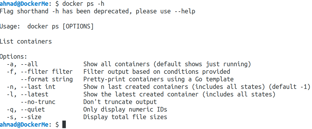
Task: Click 'Only display numeric IDs' description
Action: click(125, 109)
